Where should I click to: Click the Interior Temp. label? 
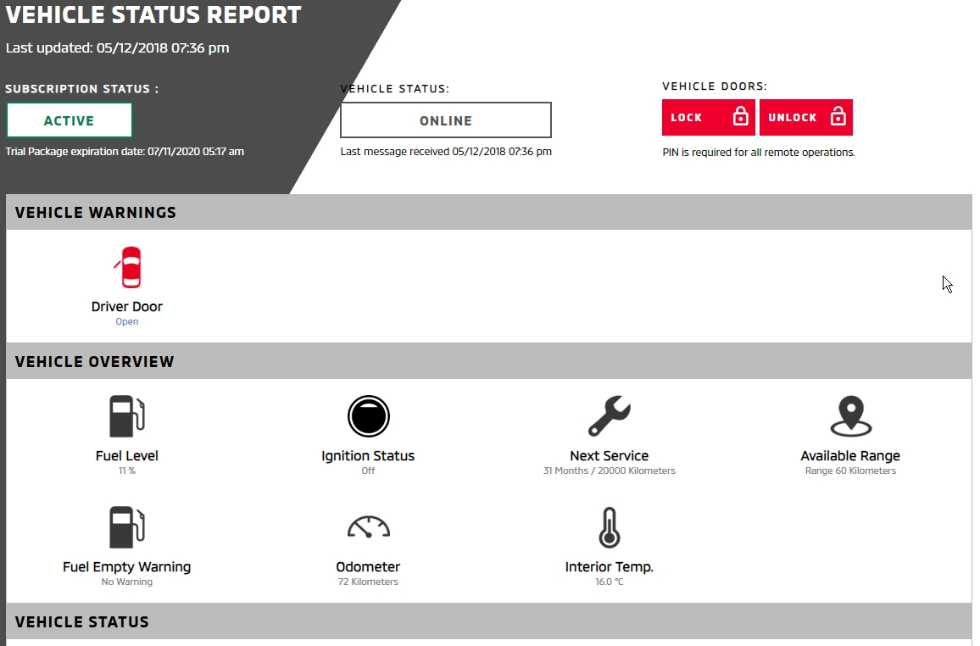(x=610, y=567)
